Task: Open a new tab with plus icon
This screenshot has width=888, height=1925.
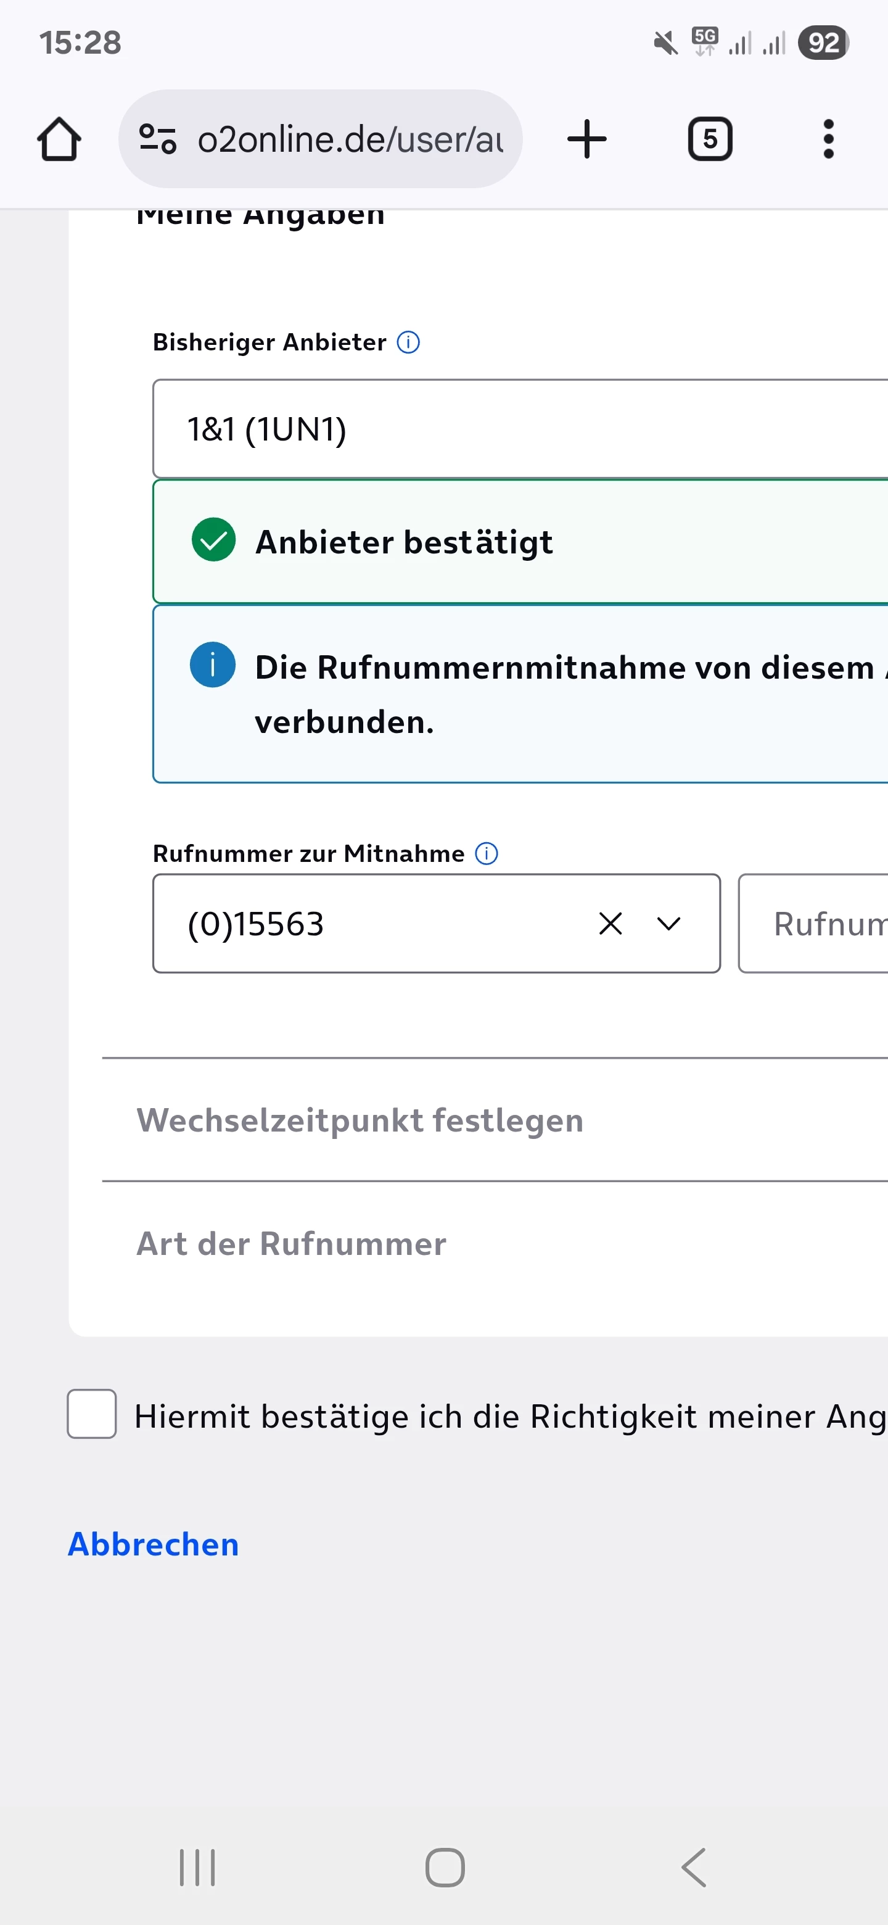Action: coord(586,139)
